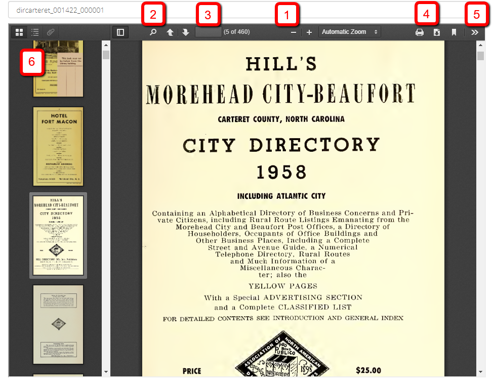Go to previous page arrow
494x384 pixels.
click(x=170, y=32)
